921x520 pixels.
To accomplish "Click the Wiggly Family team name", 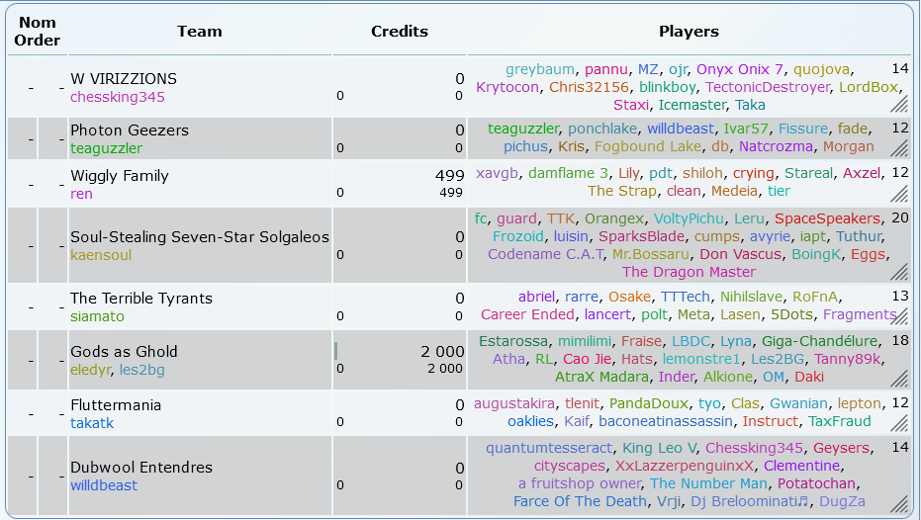I will click(119, 176).
